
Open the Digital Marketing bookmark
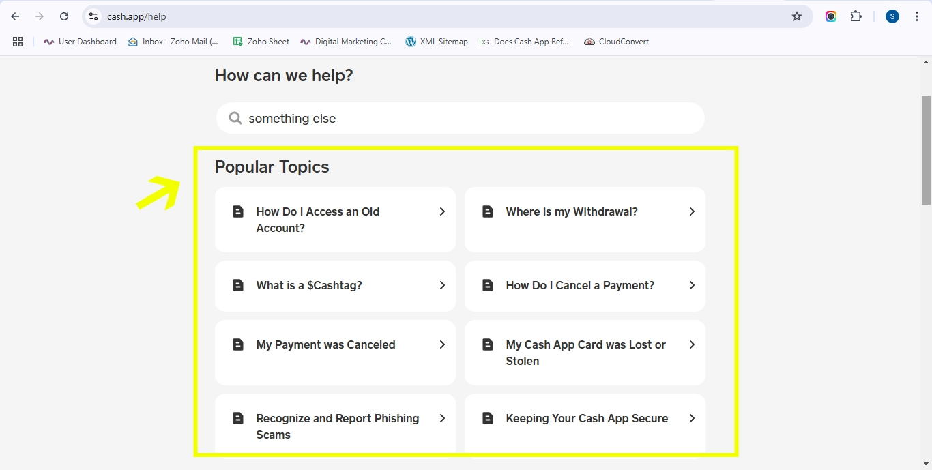click(x=346, y=42)
